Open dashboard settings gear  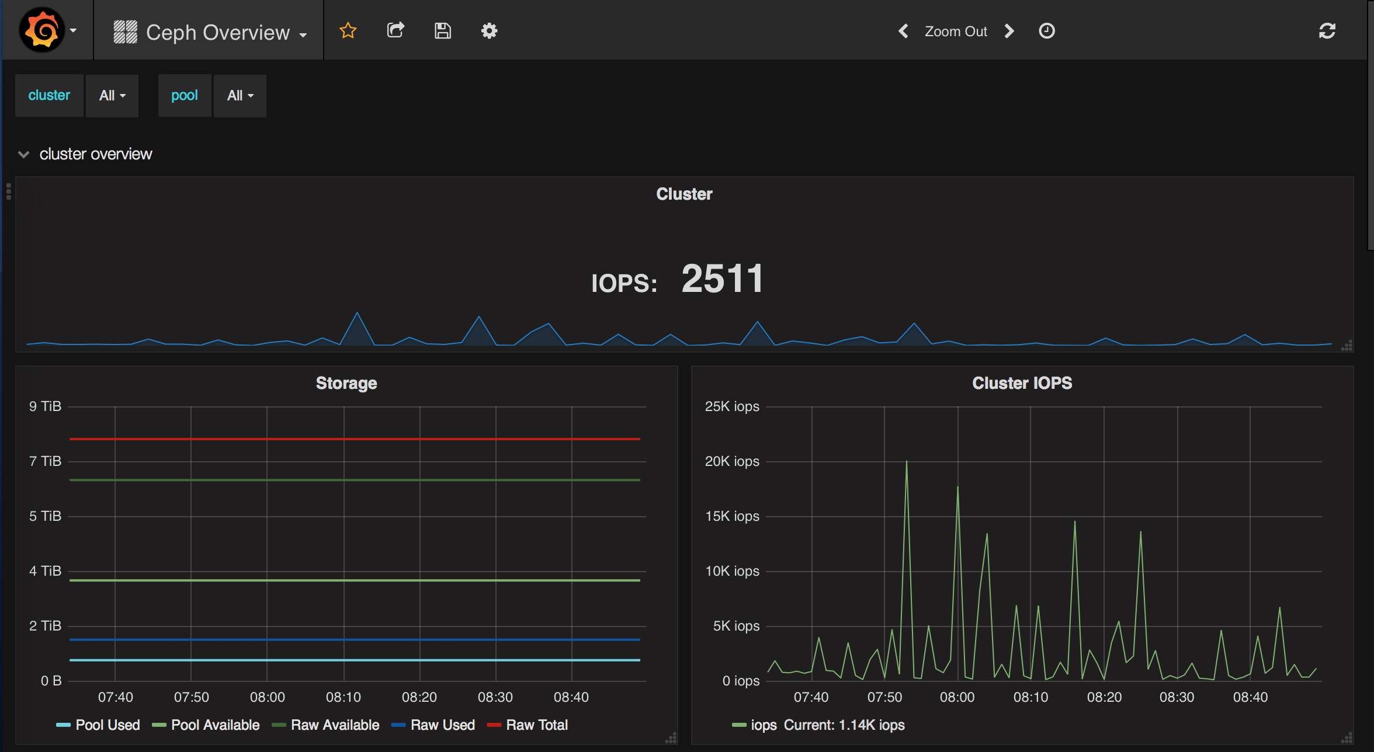tap(489, 30)
